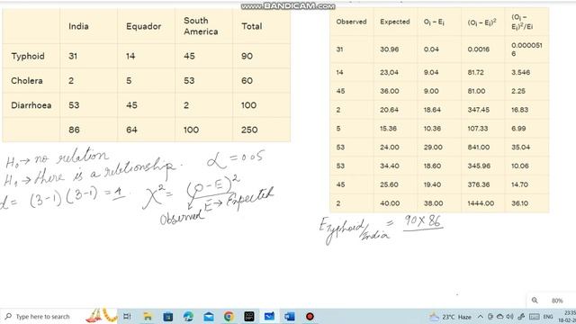Select expected value '34.40'

pyautogui.click(x=390, y=166)
